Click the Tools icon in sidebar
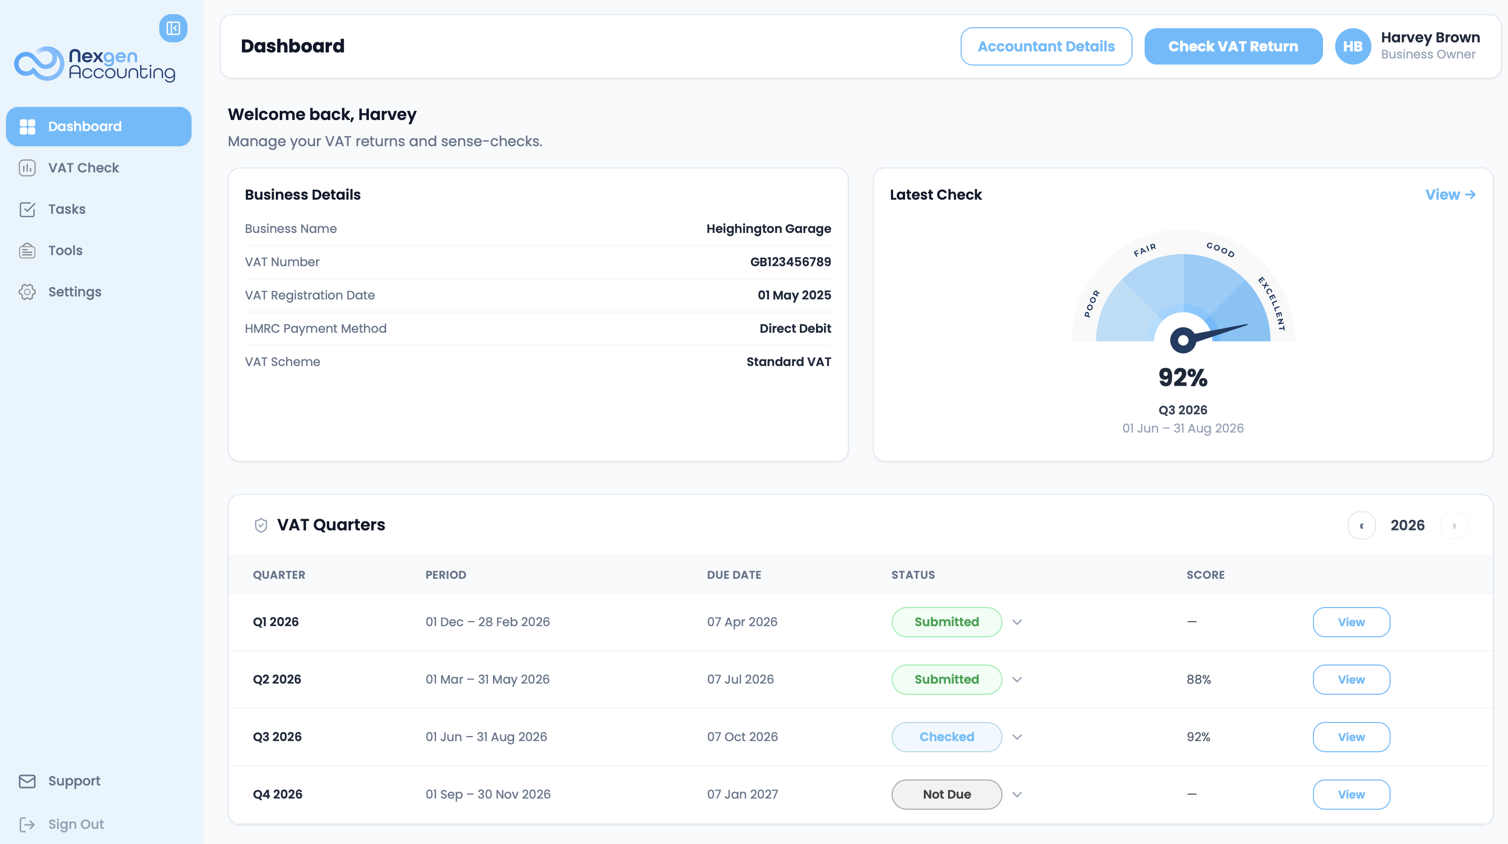 [28, 251]
